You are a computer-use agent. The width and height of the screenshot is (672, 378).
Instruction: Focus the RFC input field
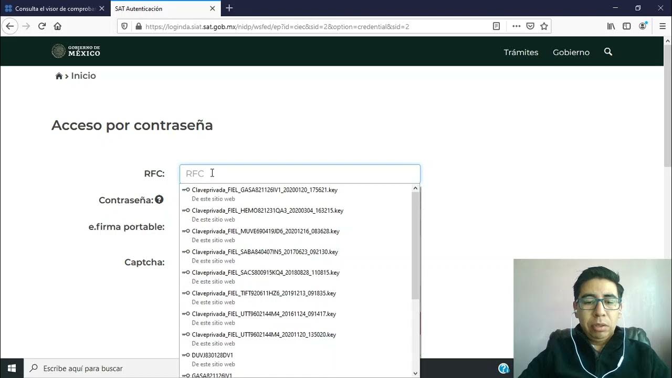coord(300,174)
